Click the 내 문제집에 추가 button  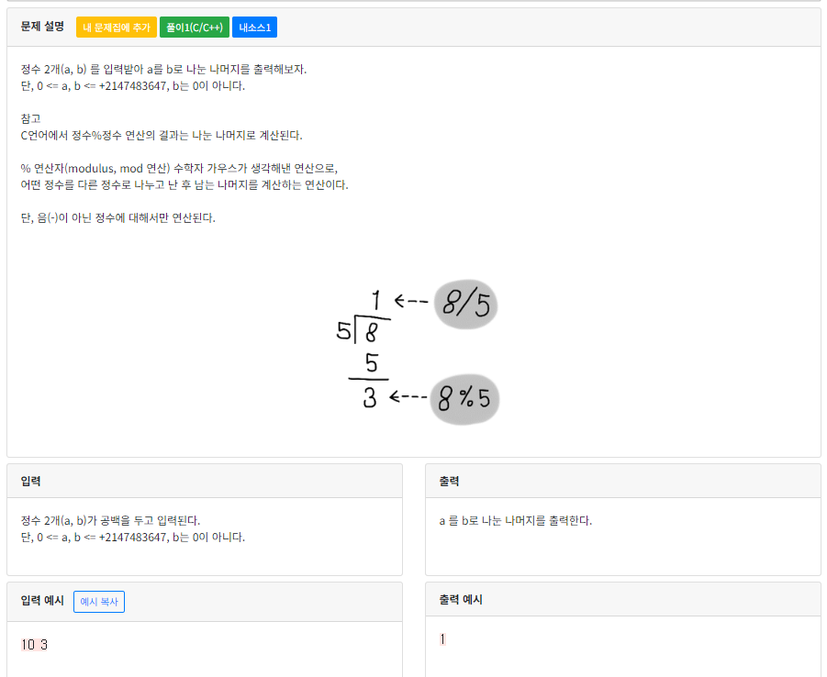[x=116, y=27]
